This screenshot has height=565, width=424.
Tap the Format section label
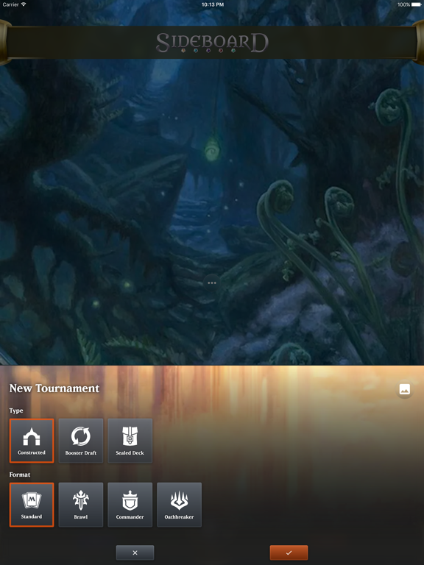pyautogui.click(x=20, y=475)
